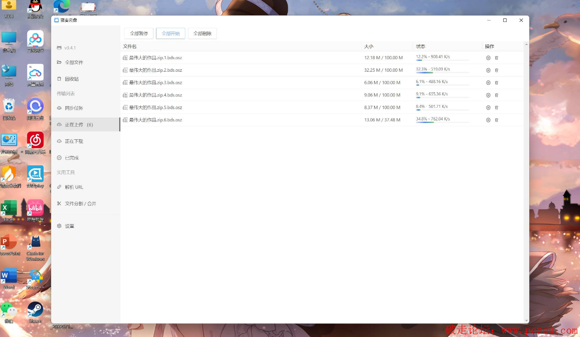Open the 微信 desktop shortcut
Image resolution: width=580 pixels, height=337 pixels.
[x=9, y=313]
